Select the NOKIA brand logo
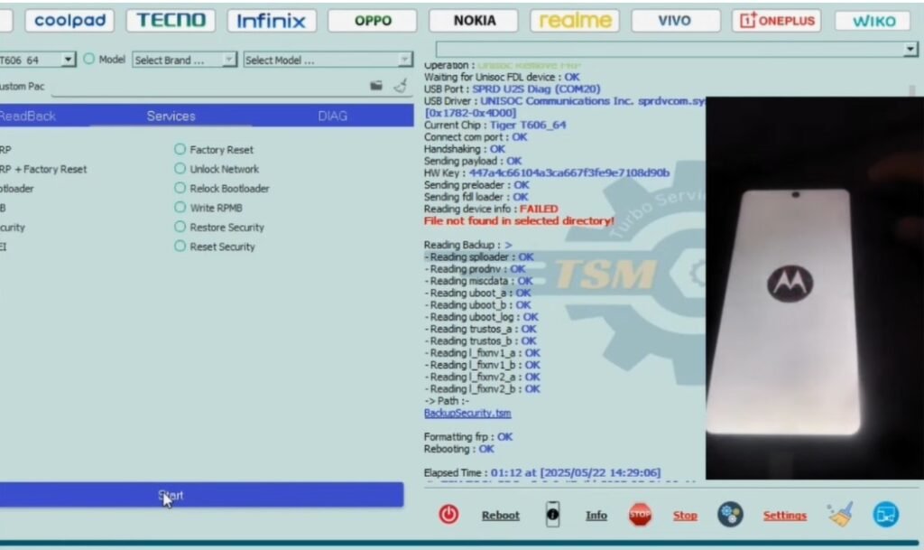 click(474, 21)
